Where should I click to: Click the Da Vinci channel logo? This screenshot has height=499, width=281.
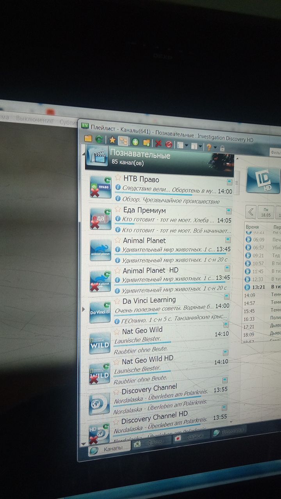coord(100,311)
